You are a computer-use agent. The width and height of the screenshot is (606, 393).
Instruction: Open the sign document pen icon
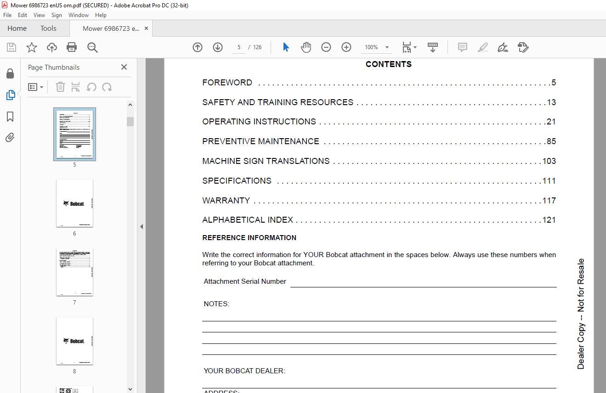tap(503, 47)
